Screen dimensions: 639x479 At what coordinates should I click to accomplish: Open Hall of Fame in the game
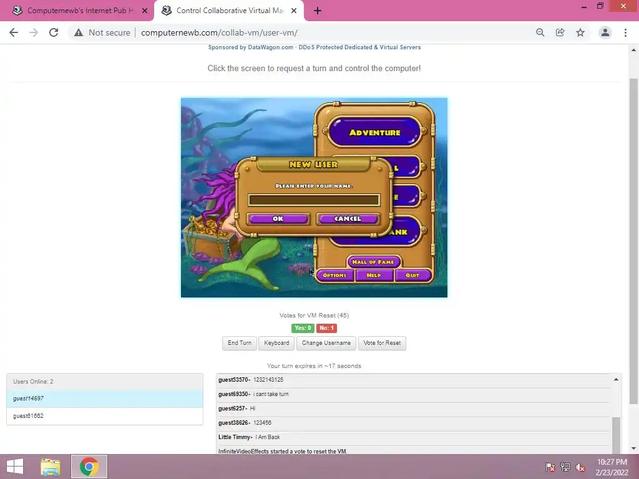pos(373,262)
